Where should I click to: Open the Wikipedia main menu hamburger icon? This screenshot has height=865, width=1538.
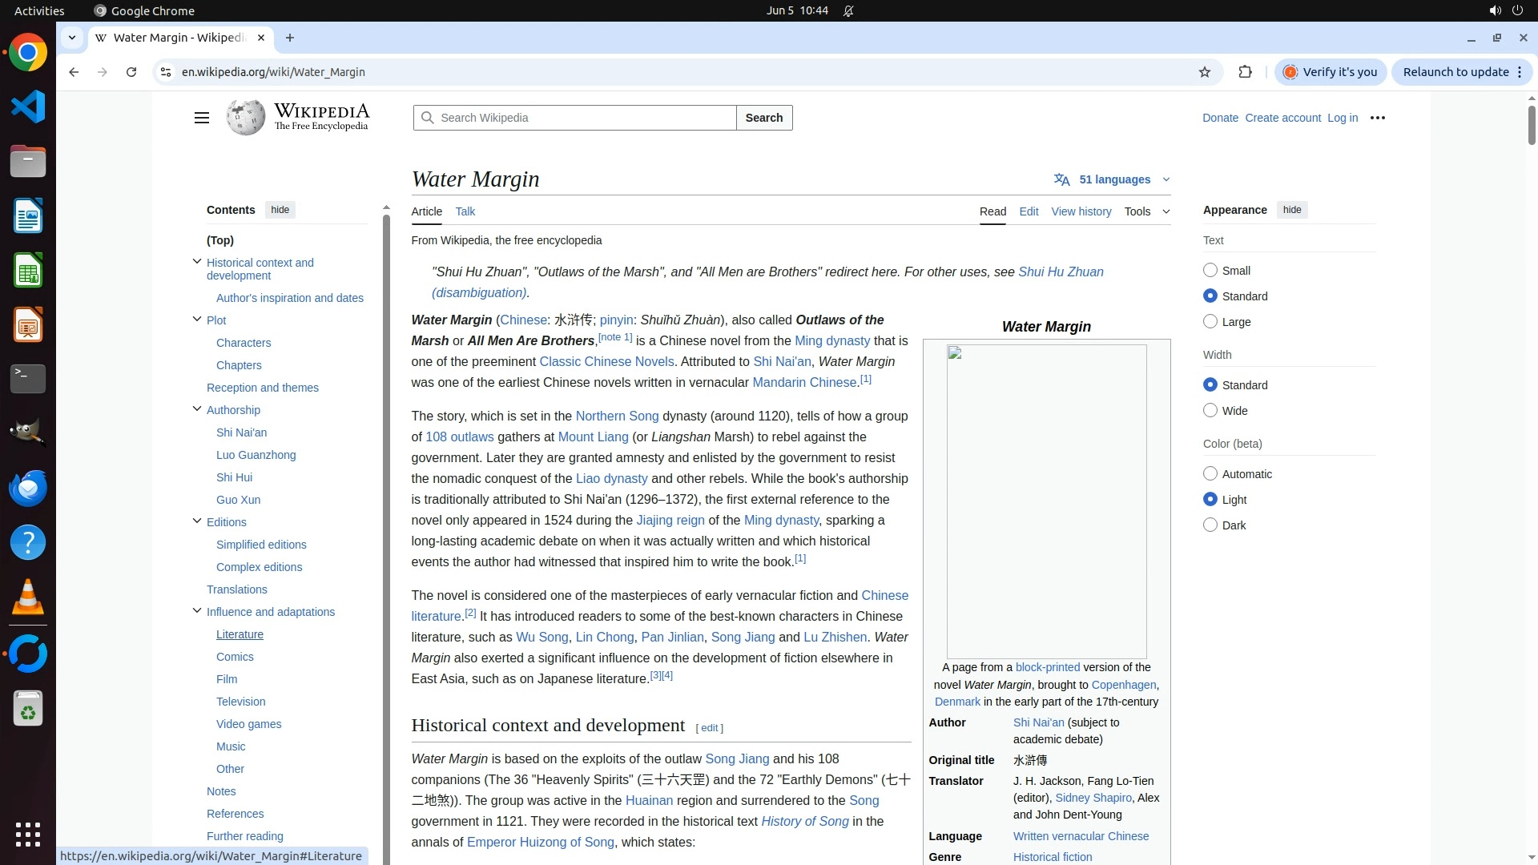201,118
